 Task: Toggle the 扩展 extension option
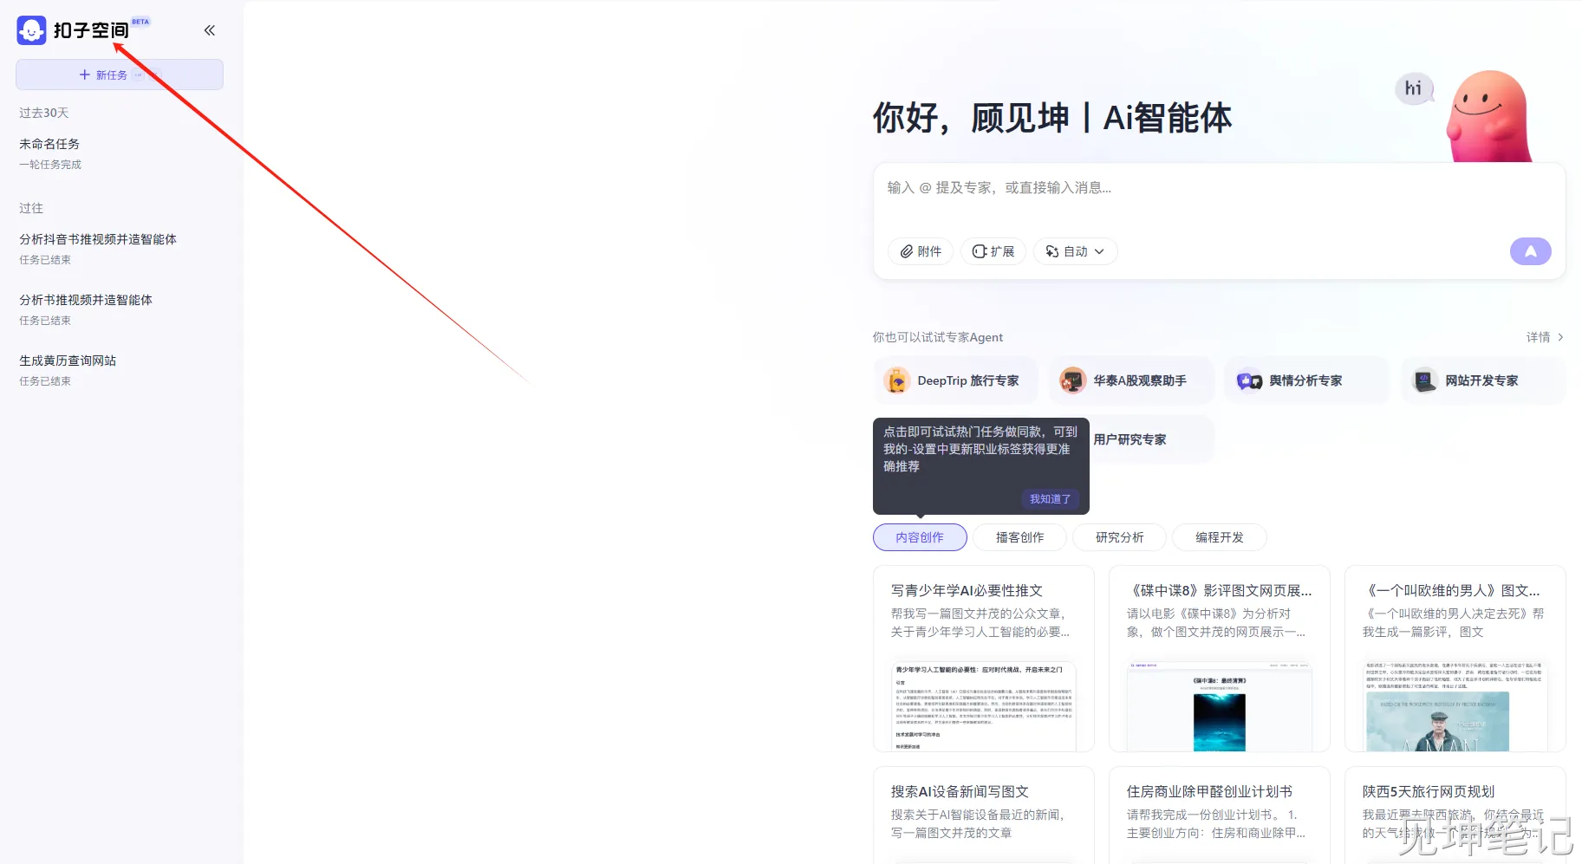tap(993, 251)
